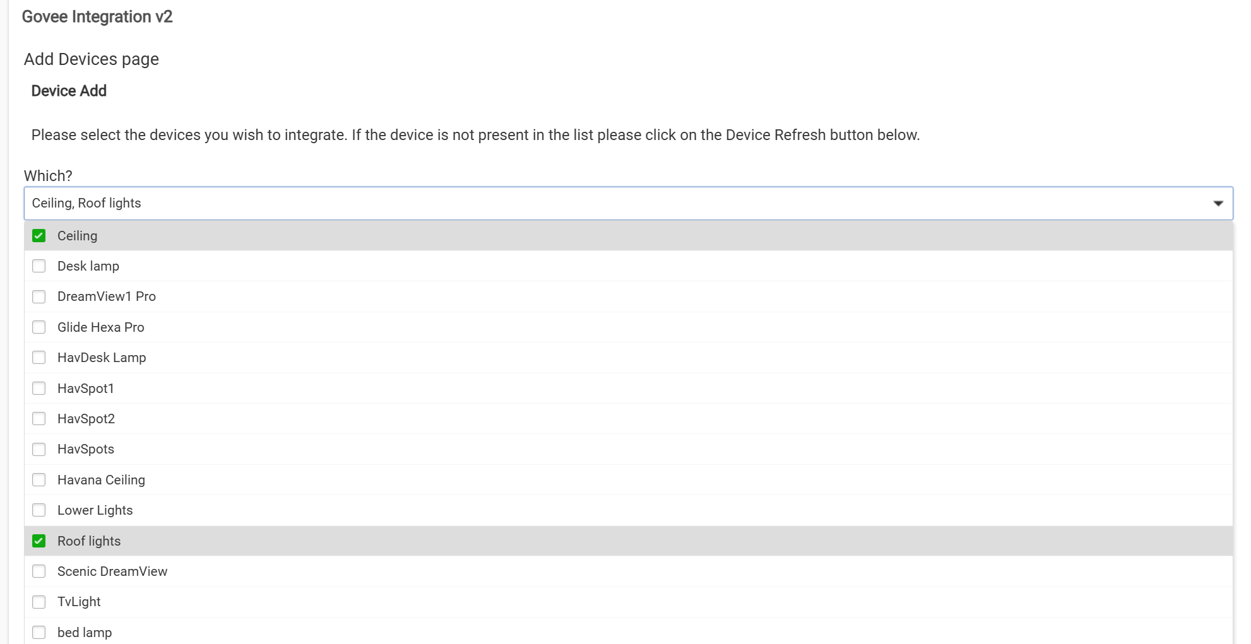The height and width of the screenshot is (644, 1251).
Task: Enable the Havana Ceiling checkbox
Action: (x=39, y=480)
